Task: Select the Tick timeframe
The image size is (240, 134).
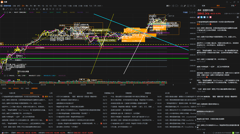Action: tap(90, 6)
